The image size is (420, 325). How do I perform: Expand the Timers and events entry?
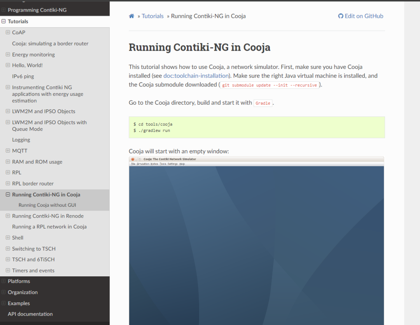(x=8, y=270)
